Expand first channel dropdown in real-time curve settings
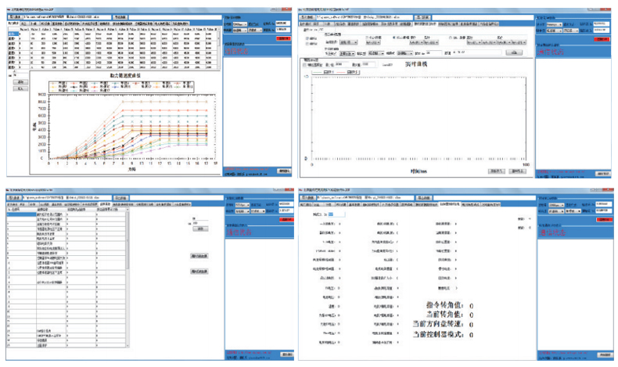Image resolution: width=618 pixels, height=367 pixels. pyautogui.click(x=350, y=43)
